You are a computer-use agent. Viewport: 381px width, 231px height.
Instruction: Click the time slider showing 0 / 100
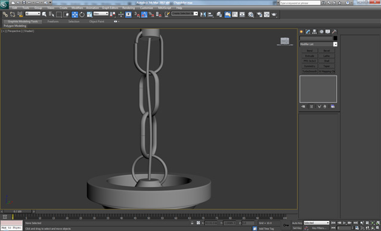point(17,211)
